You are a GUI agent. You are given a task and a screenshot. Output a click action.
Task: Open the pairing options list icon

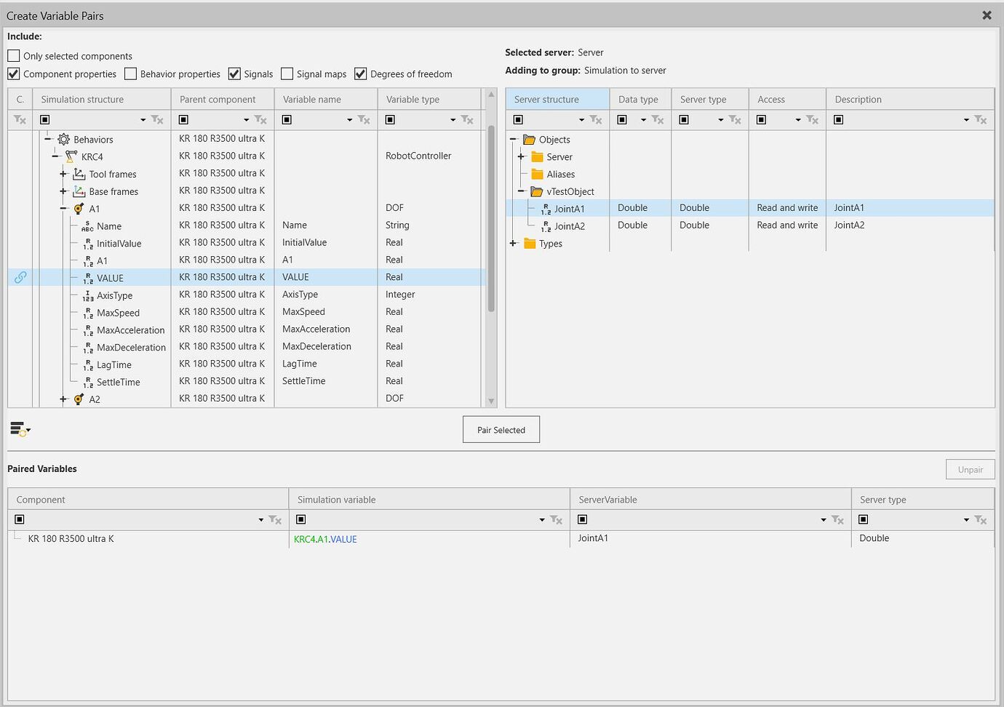click(20, 430)
